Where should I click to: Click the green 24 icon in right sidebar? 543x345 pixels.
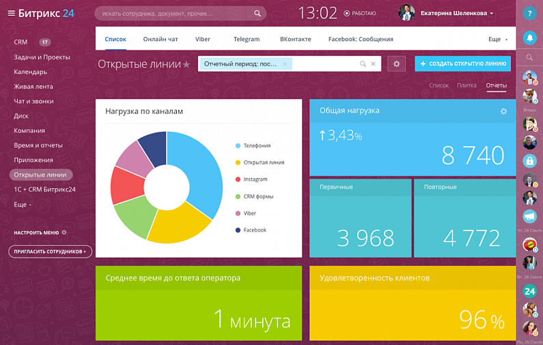(529, 291)
